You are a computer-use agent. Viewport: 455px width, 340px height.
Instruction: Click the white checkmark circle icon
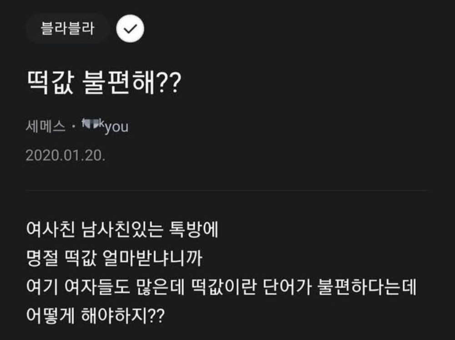click(x=130, y=29)
